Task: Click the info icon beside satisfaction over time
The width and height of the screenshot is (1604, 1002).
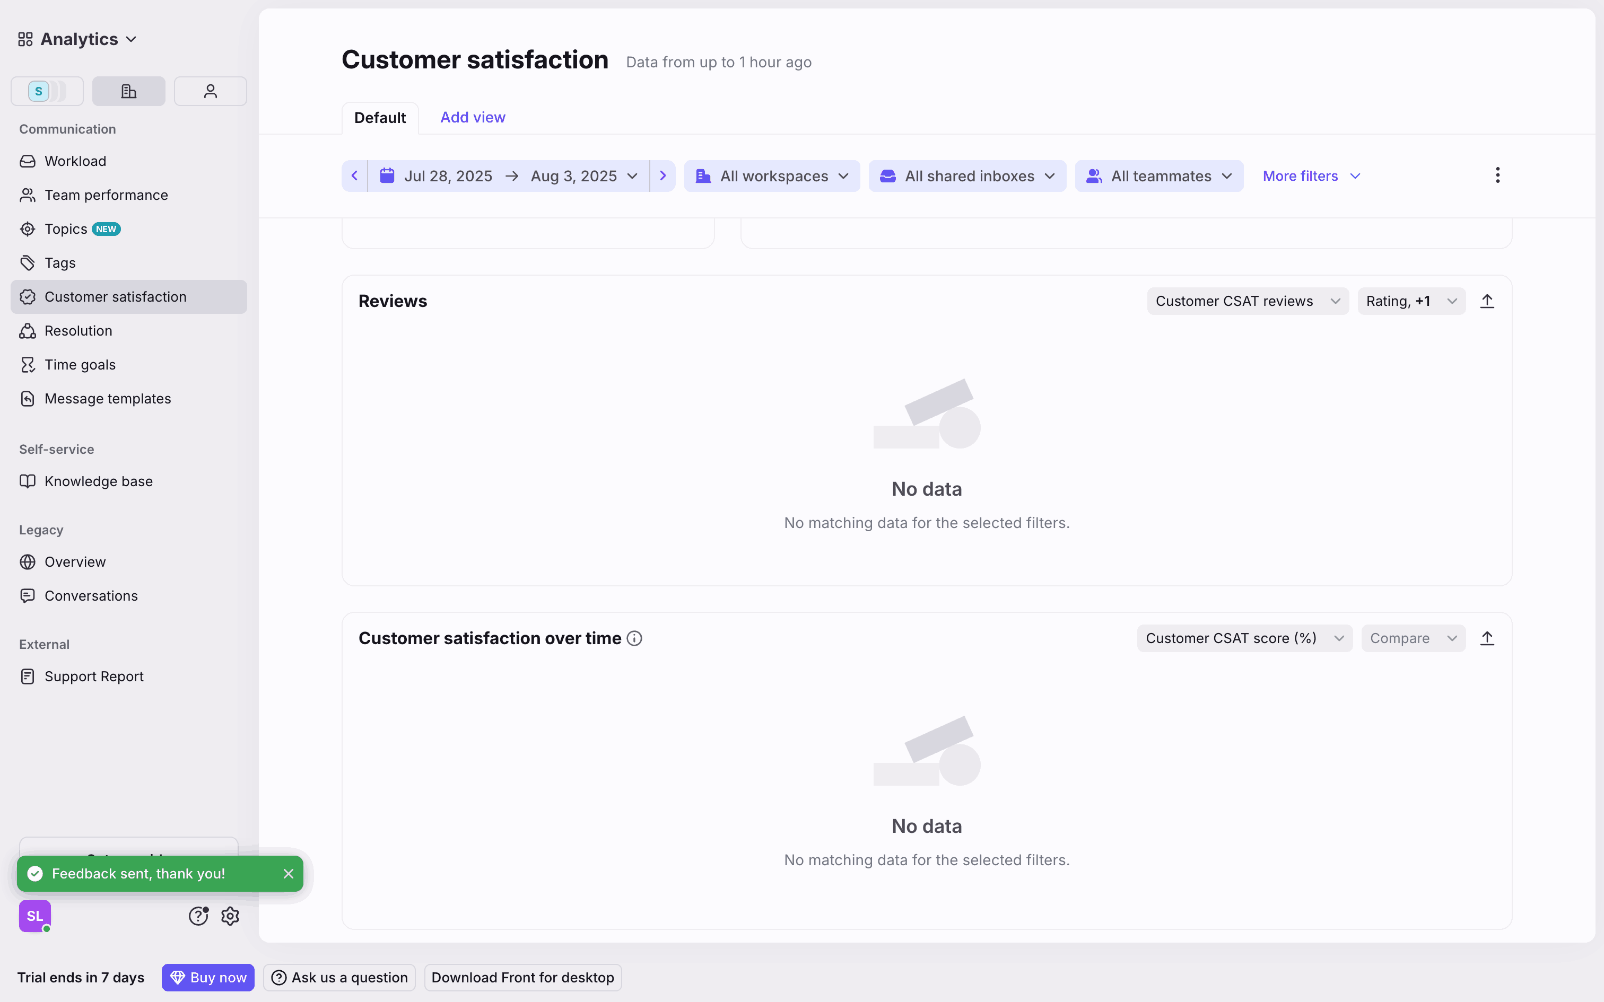Action: pos(634,638)
